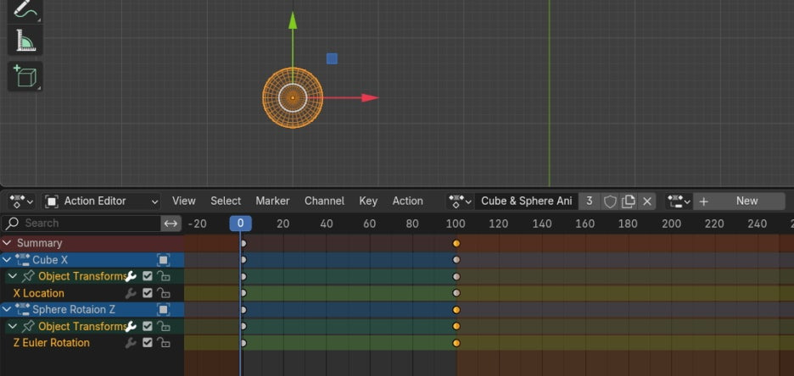
Task: Lock the Z Euler Rotation channel
Action: 163,343
